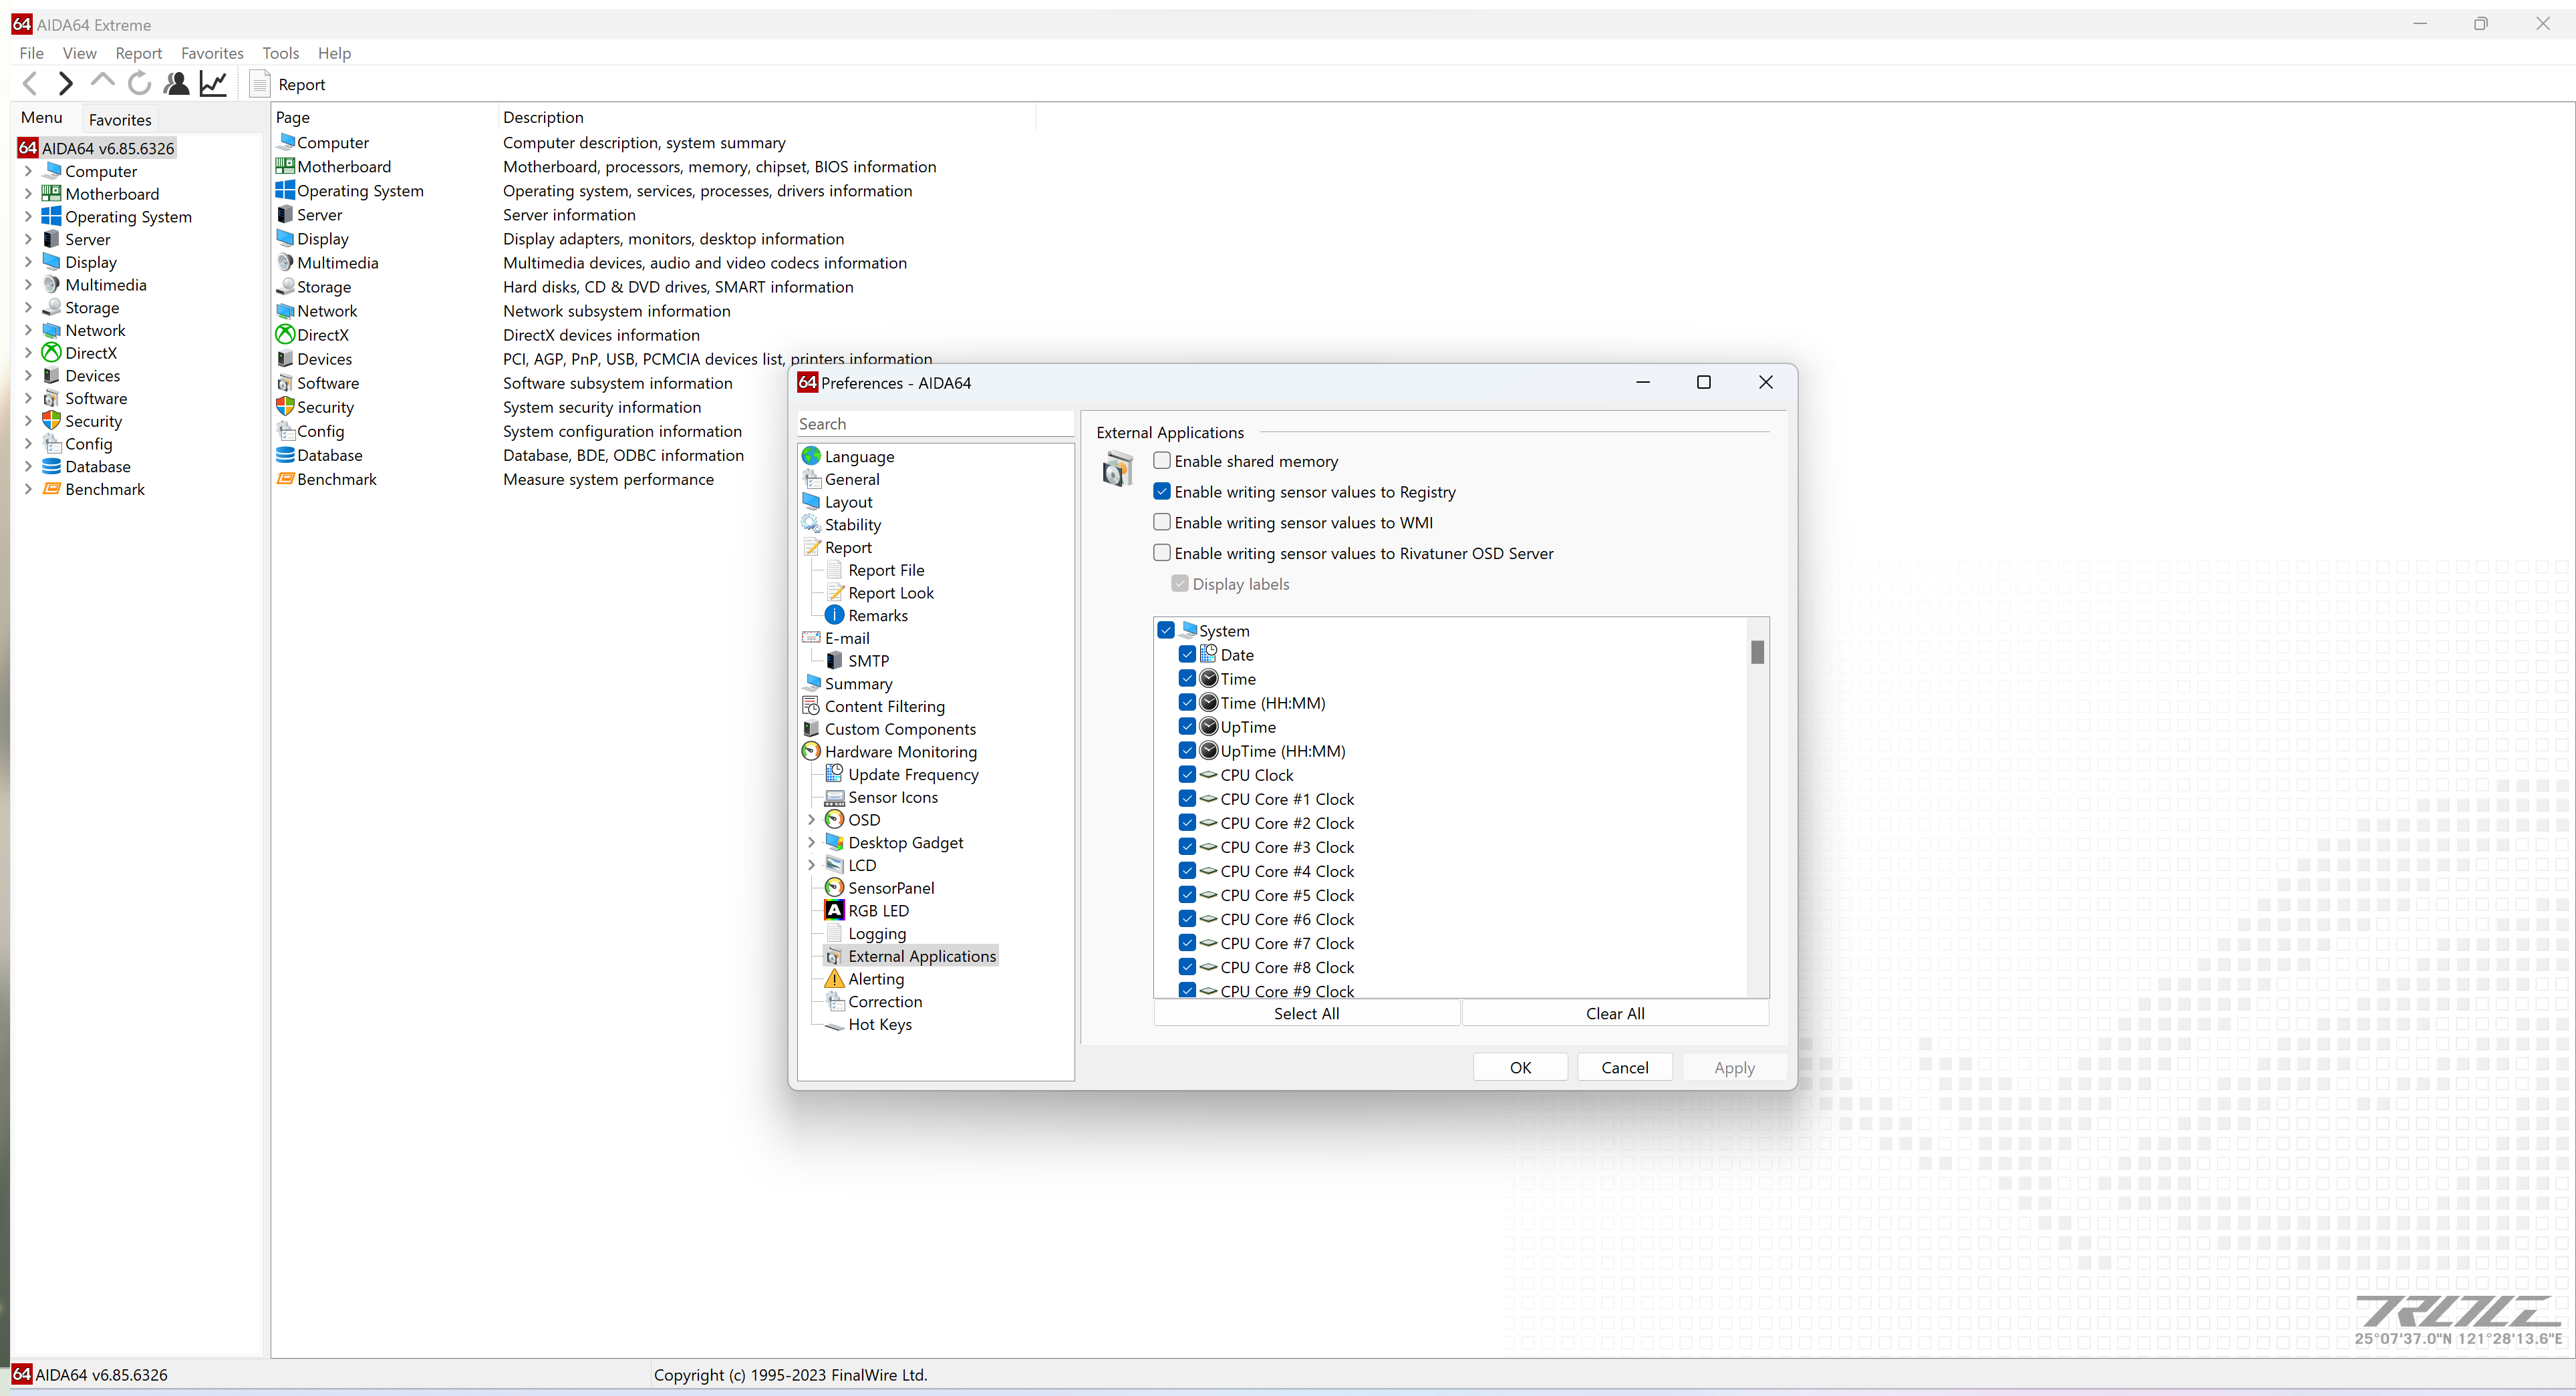Click the Up arrow toolbar icon
This screenshot has height=1396, width=2576.
[x=102, y=82]
